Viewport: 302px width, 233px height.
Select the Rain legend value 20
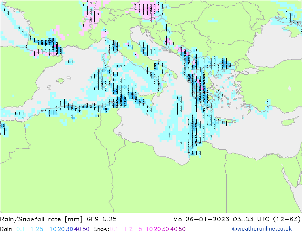pyautogui.click(x=61, y=229)
